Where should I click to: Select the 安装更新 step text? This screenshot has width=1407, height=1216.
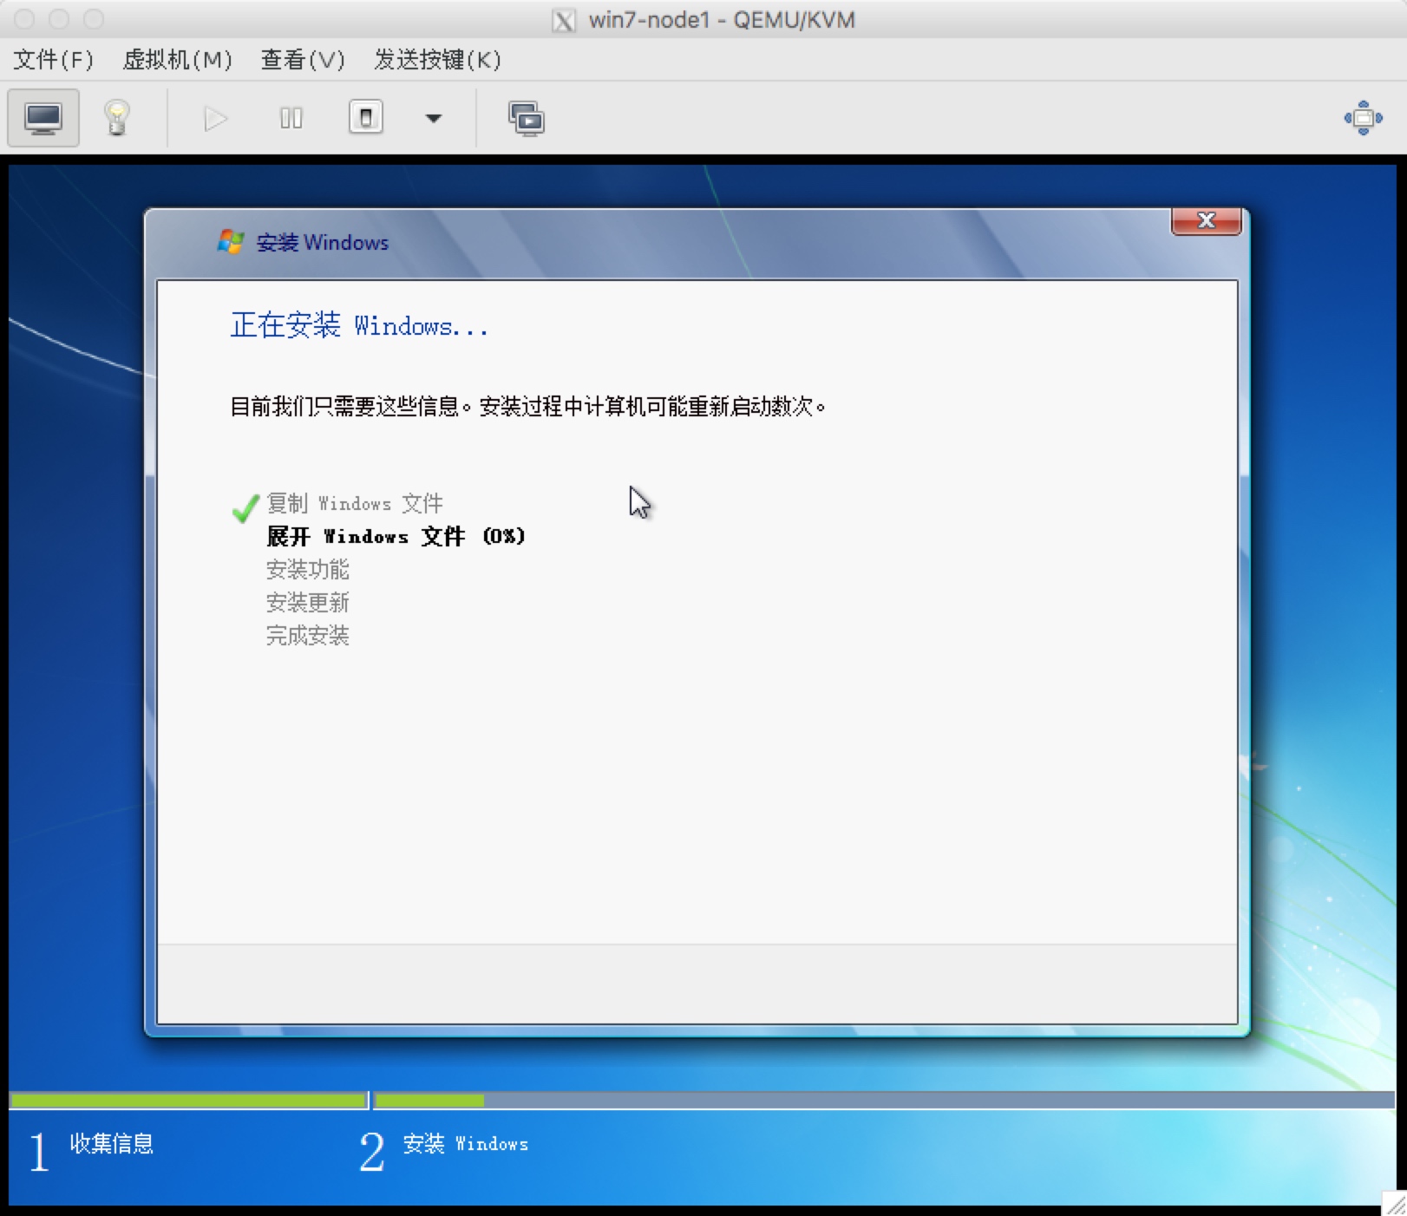307,603
